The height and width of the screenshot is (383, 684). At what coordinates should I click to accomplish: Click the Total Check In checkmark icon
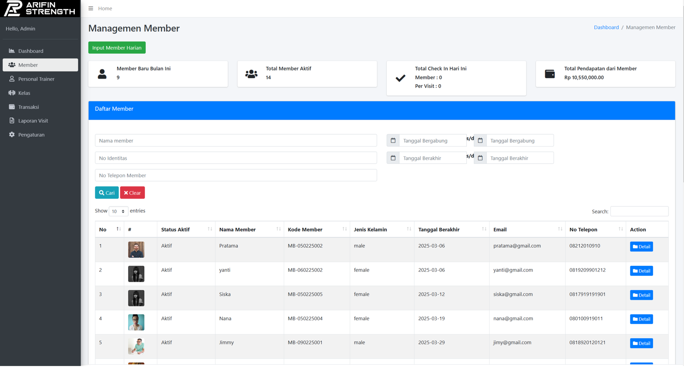(401, 78)
